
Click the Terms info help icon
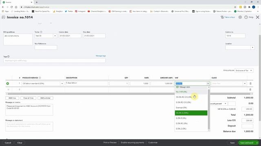click(41, 32)
